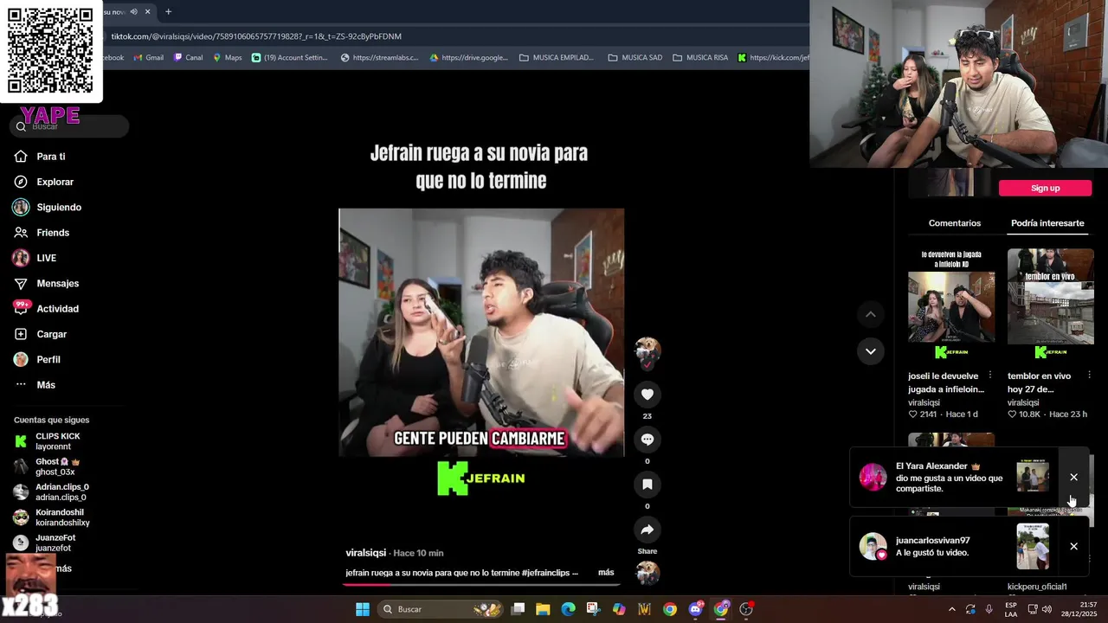Viewport: 1108px width, 623px height.
Task: Open the streamlabs bookmark
Action: point(380,58)
